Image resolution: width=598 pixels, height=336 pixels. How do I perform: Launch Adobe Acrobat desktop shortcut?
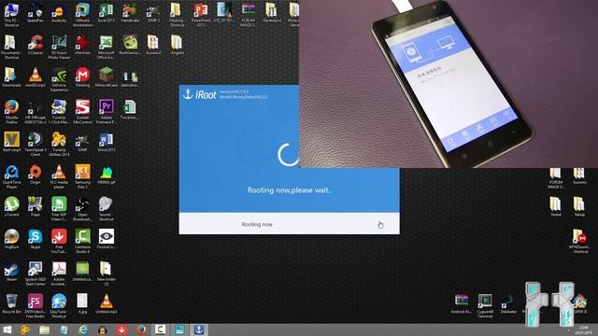point(59,273)
